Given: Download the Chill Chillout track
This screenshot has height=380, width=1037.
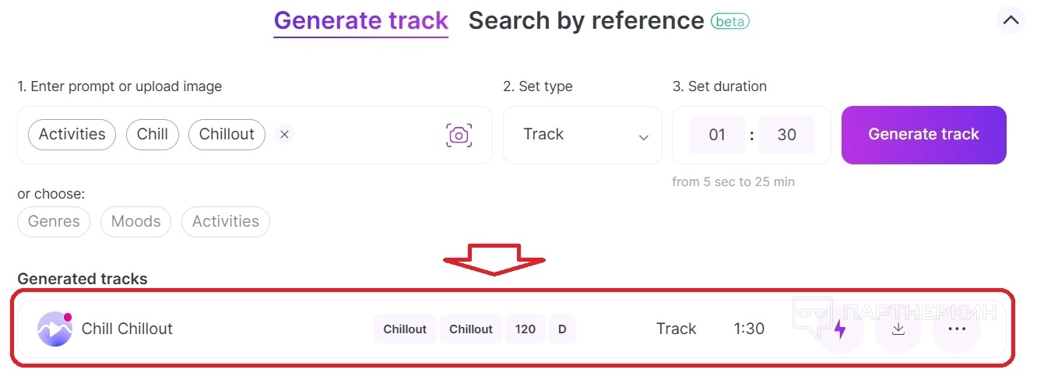Looking at the screenshot, I should pos(898,329).
